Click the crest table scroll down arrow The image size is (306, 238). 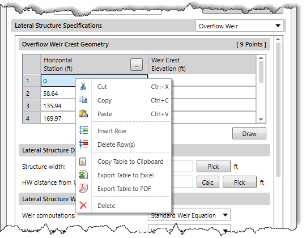pos(261,120)
